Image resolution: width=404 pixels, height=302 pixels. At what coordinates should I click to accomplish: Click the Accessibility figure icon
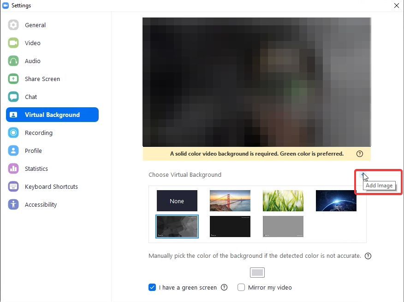13,204
